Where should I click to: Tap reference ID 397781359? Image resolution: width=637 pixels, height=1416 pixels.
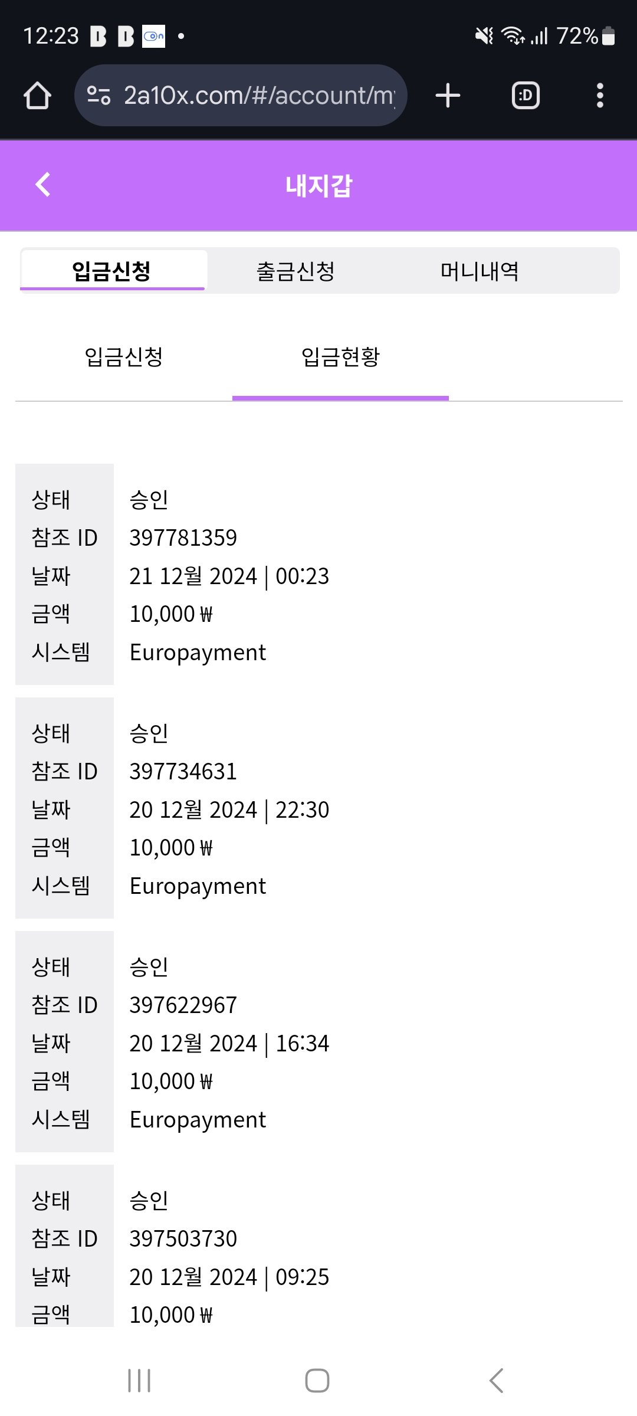(183, 537)
